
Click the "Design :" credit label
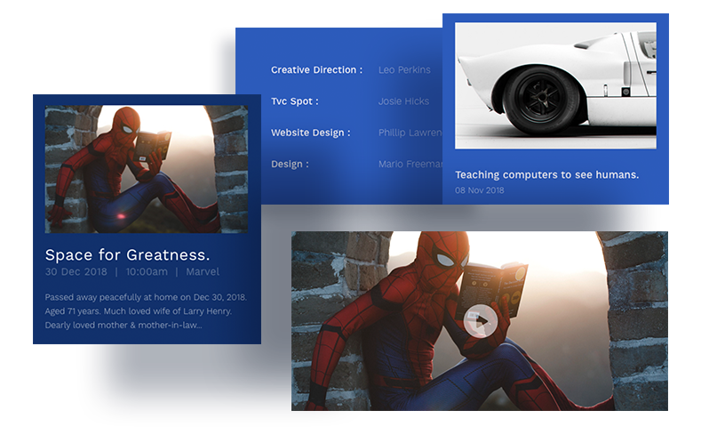290,165
